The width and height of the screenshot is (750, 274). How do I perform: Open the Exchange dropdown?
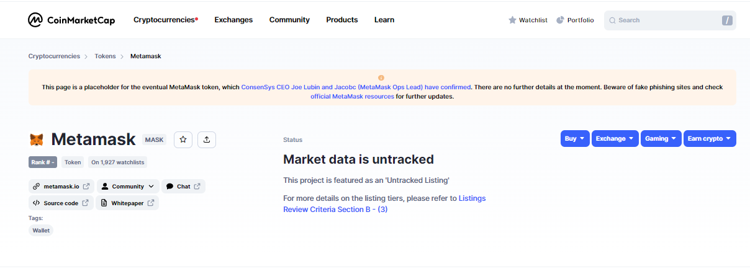(615, 139)
